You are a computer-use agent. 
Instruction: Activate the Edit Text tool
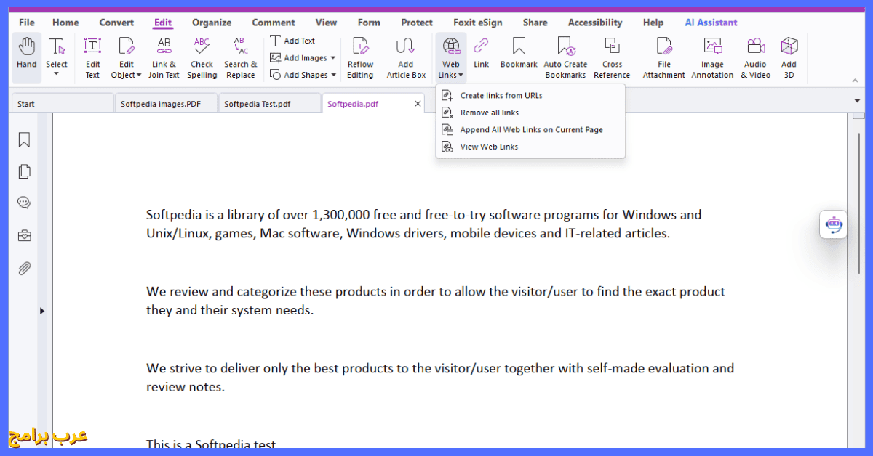92,57
